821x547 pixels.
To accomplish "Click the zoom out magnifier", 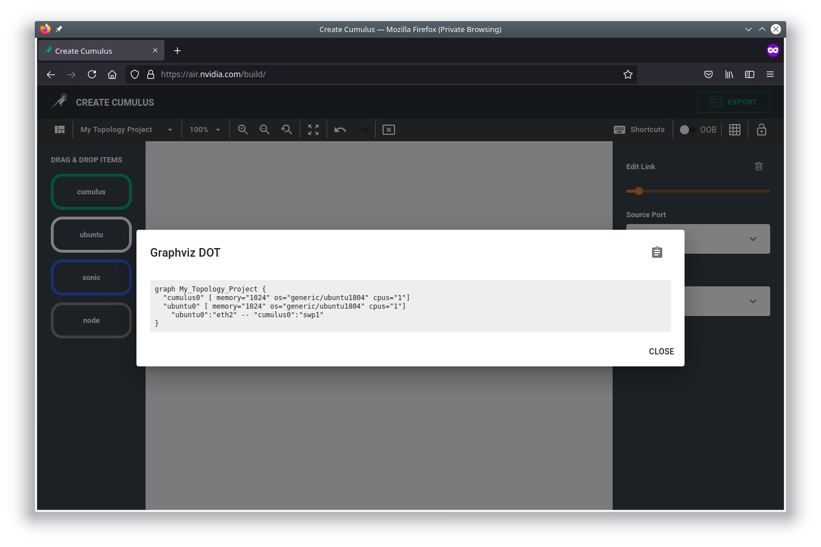I will point(264,130).
